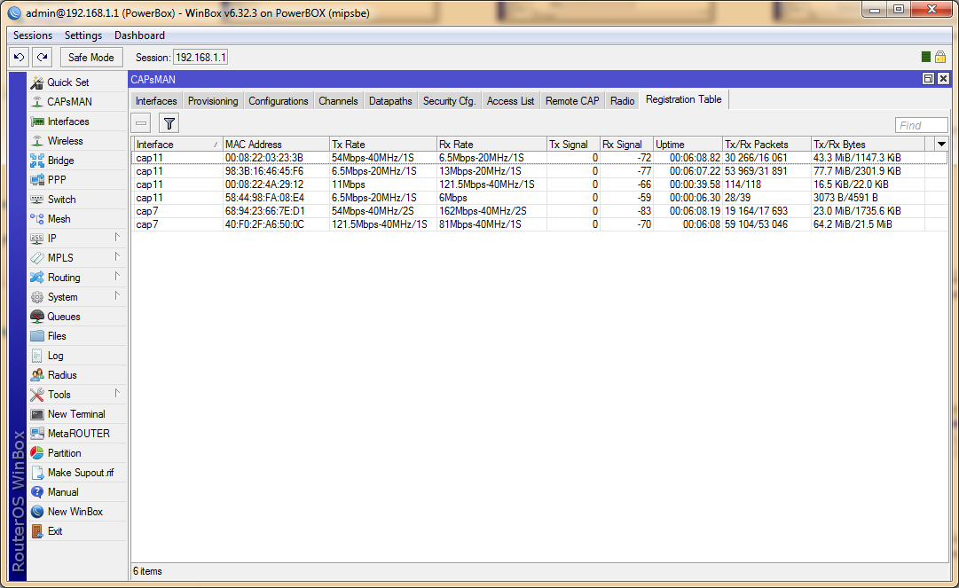Open the table columns dropdown arrow
Screen dimensions: 959x588
pos(941,144)
